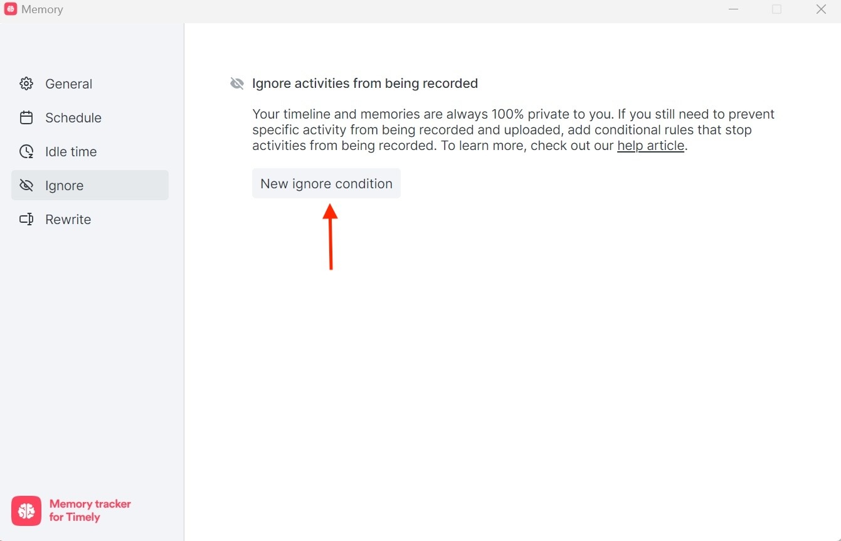Open the General settings tab label
Screen dimensions: 841x541
point(68,84)
